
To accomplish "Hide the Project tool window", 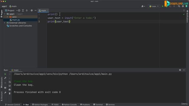I will click(35, 11).
